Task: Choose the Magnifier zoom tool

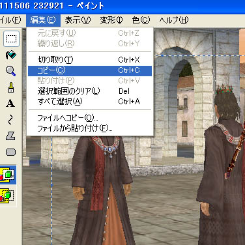Action: click(10, 71)
